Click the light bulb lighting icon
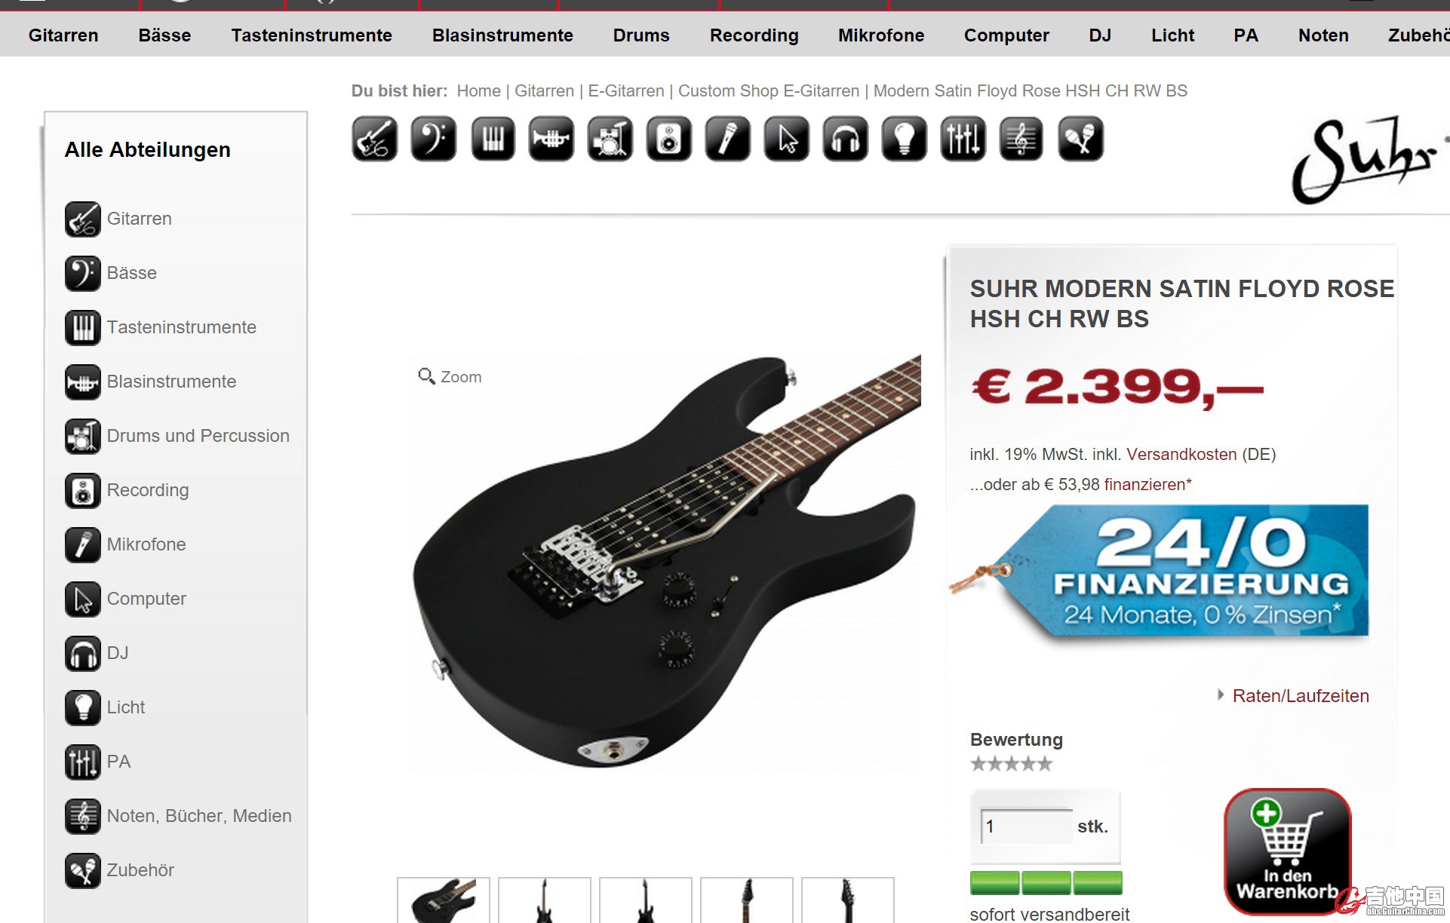 point(905,139)
